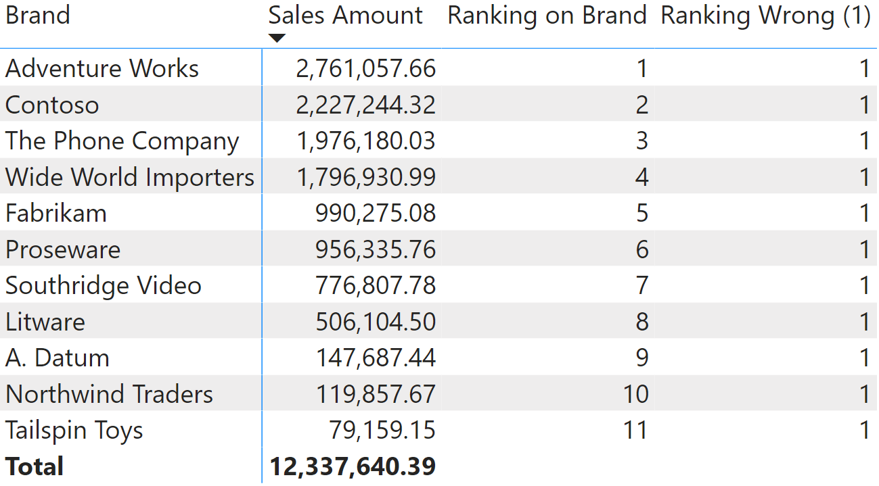Select A. Datum's Ranking on Brand value 9

pos(641,358)
